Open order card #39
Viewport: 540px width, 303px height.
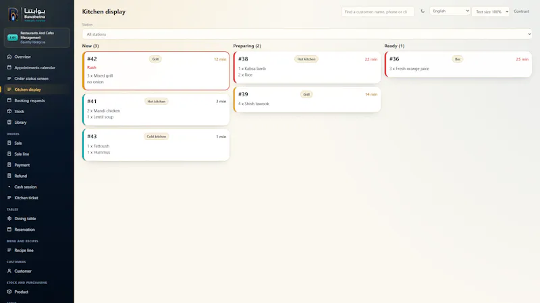click(307, 99)
